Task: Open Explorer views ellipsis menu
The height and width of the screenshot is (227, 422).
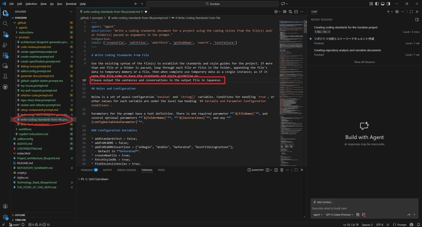Action: coord(71,12)
